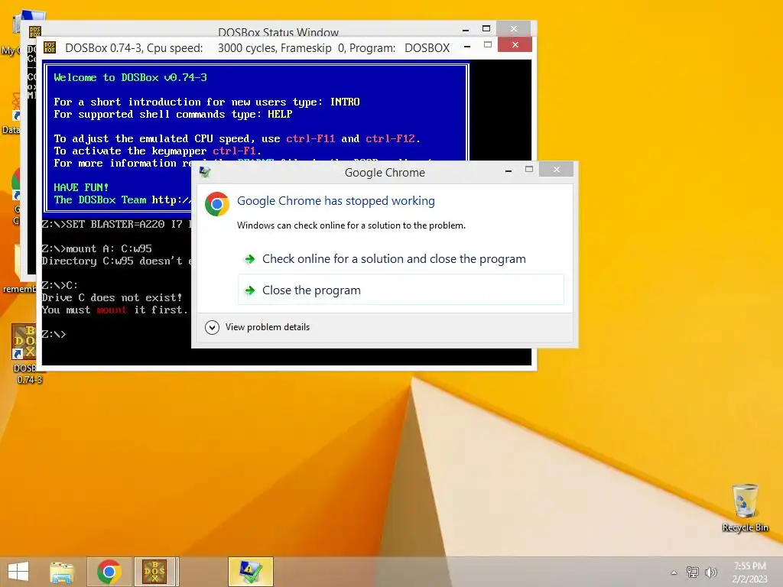Click the DOSBox Status Window title icon
Screen dimensions: 783x587
click(x=35, y=32)
